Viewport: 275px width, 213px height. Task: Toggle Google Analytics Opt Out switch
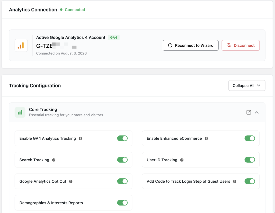[x=122, y=181]
